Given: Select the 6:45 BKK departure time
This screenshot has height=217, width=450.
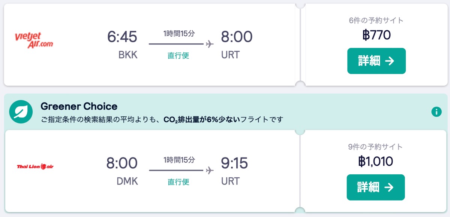Looking at the screenshot, I should [122, 37].
